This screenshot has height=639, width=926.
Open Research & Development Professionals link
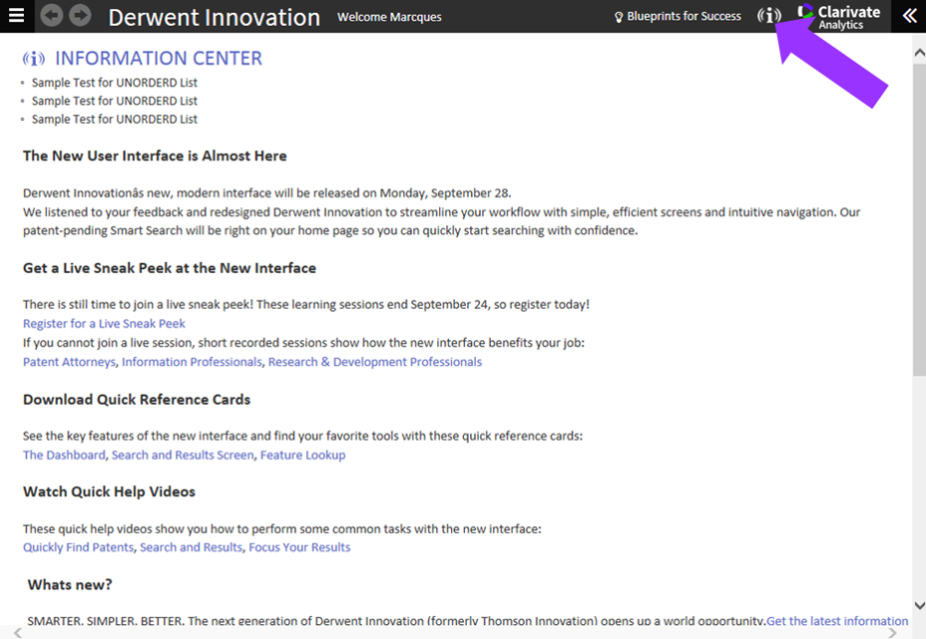374,362
